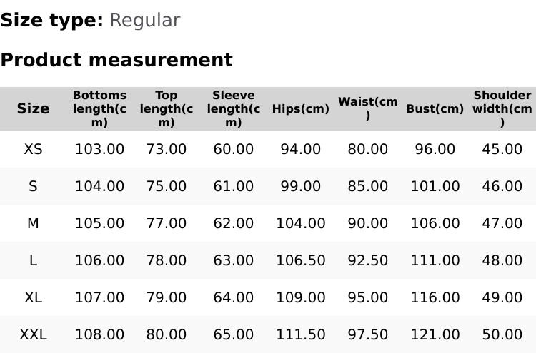Screen dimensions: 536x353
Task: Select the S size row label
Action: [33, 186]
